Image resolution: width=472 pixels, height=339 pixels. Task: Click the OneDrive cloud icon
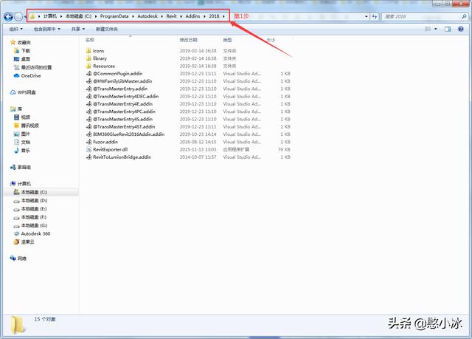16,75
